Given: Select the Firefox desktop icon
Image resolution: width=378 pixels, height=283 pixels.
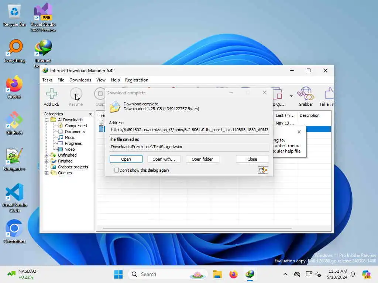Looking at the screenshot, I should pos(14,87).
